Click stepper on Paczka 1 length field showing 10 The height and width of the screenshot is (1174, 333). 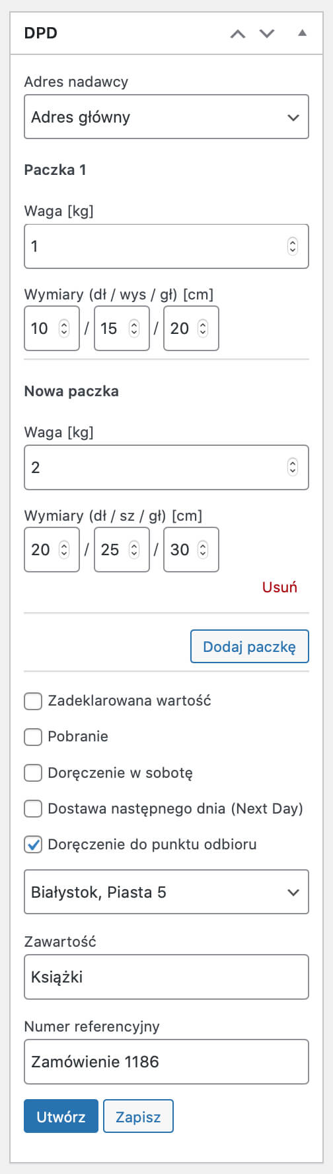[x=64, y=328]
